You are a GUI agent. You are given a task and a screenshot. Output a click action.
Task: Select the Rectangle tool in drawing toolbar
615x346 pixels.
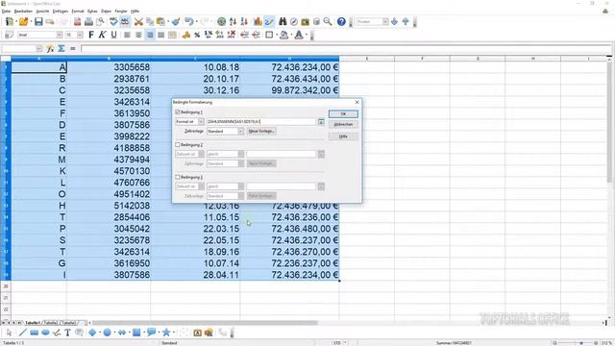point(35,333)
